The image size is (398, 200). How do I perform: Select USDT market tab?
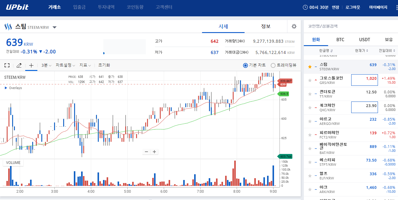tap(365, 40)
